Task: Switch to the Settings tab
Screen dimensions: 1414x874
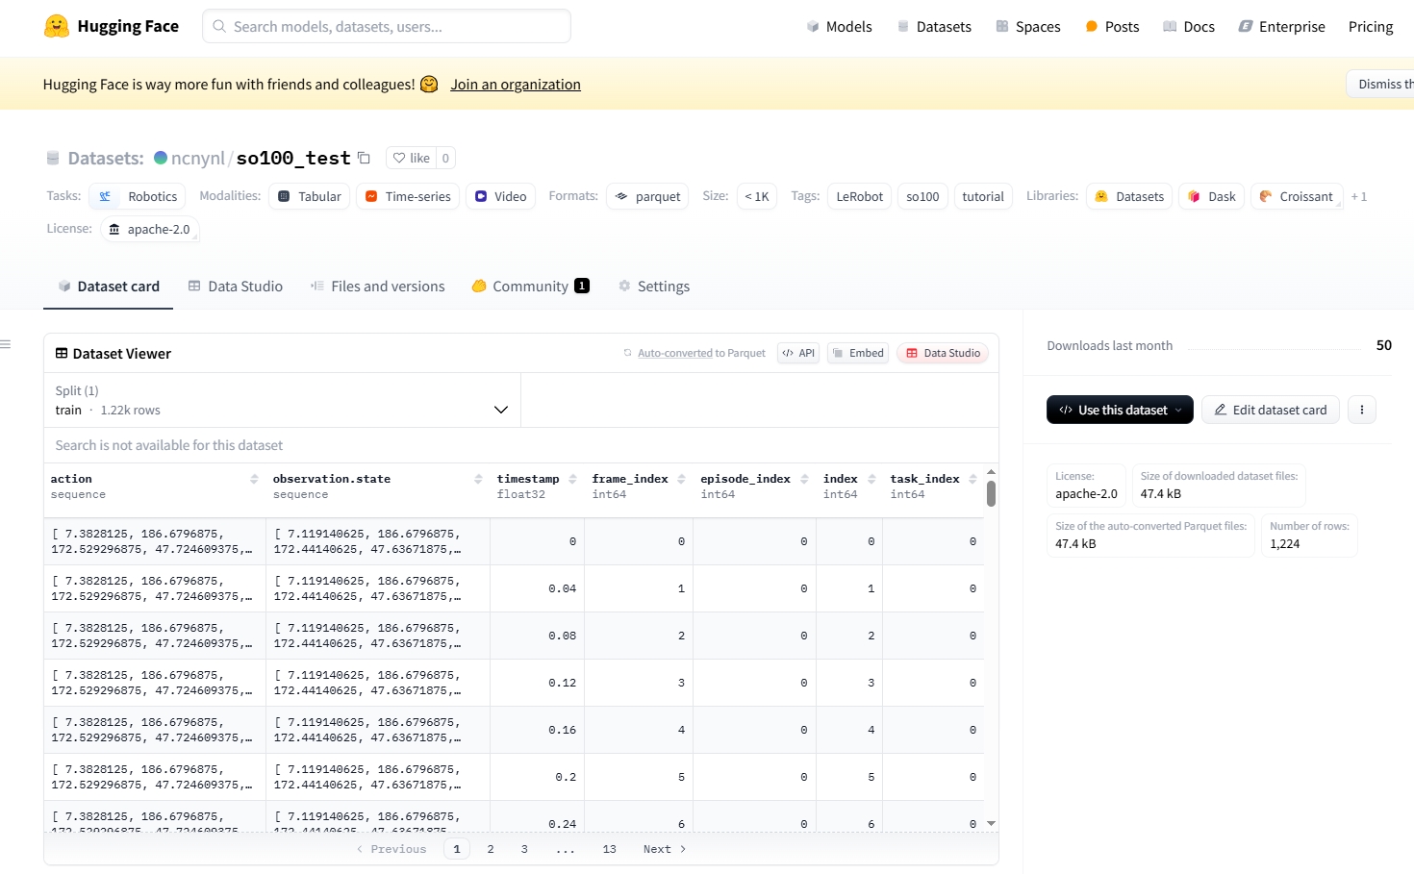Action: pos(654,287)
